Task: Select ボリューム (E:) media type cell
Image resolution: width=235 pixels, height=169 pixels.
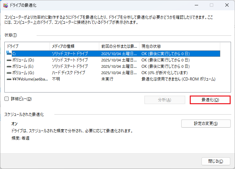Action: click(69, 66)
